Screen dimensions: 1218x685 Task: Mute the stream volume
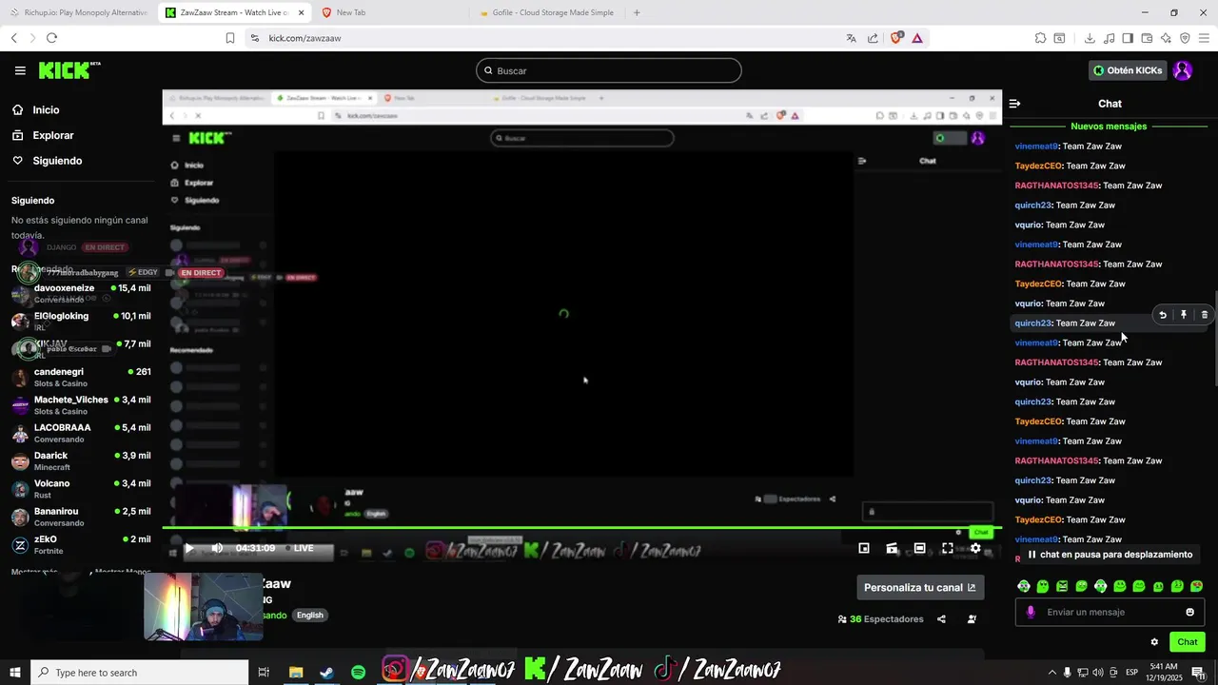click(217, 548)
